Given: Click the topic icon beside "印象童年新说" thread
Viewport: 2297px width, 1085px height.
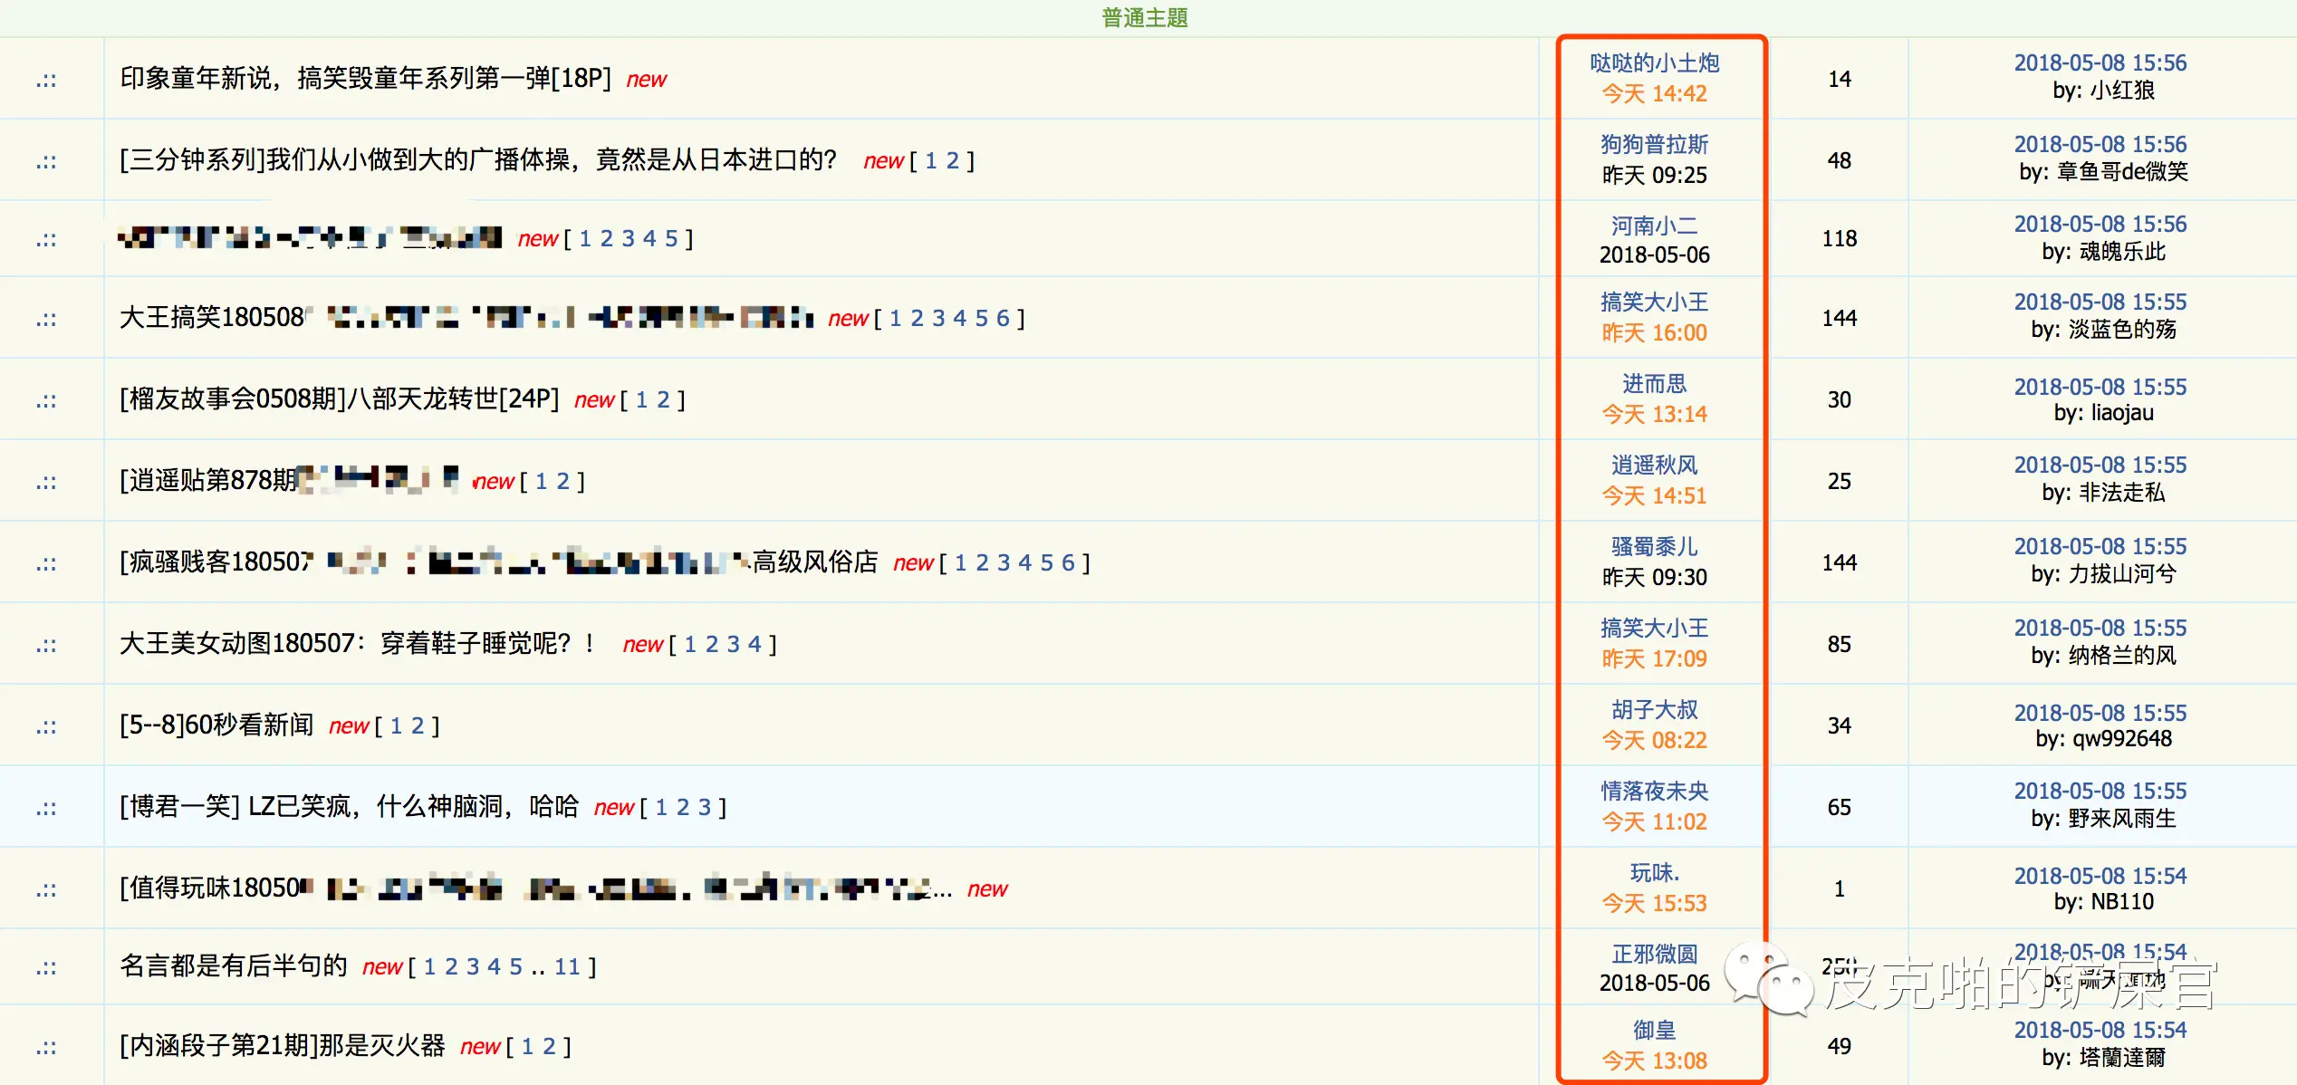Looking at the screenshot, I should coord(45,79).
